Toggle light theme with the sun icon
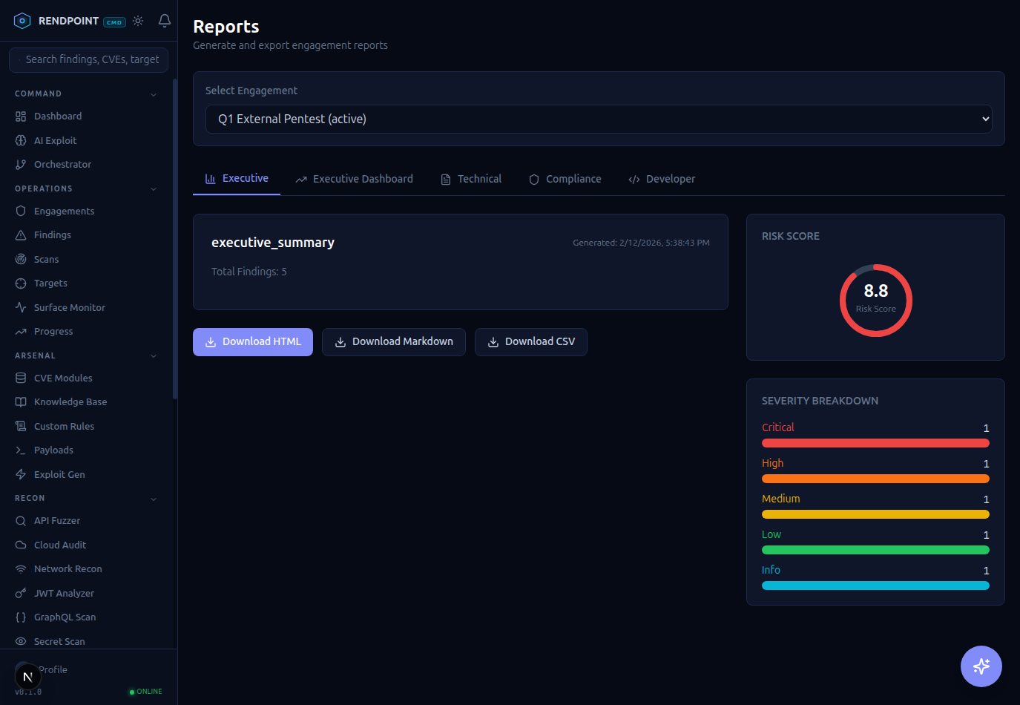 138,22
